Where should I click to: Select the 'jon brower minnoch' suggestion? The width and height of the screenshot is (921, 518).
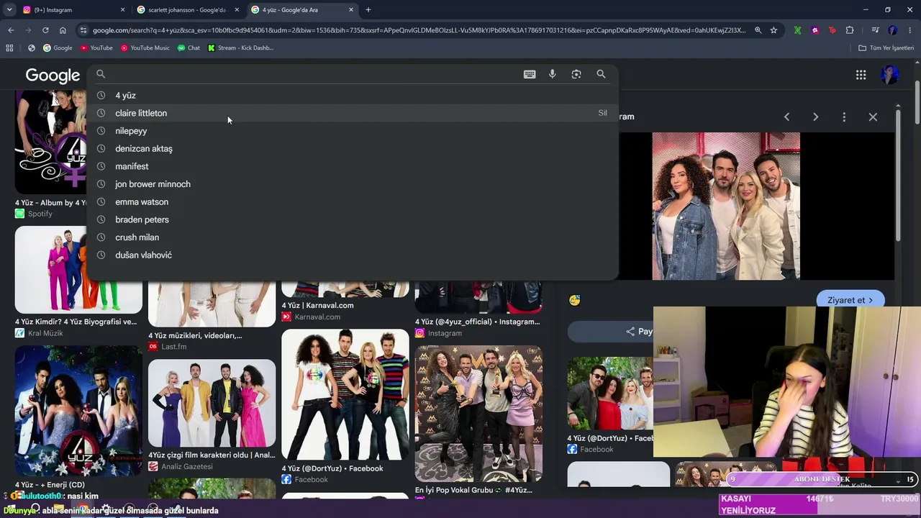[x=353, y=184]
